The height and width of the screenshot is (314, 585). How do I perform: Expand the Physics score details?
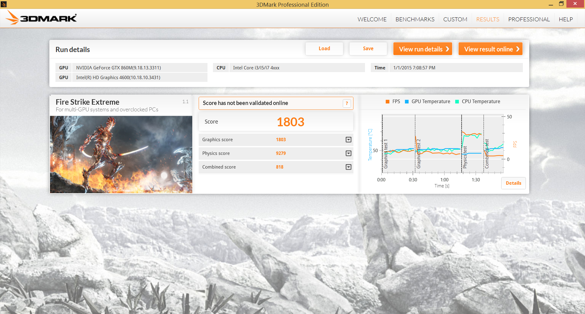[x=349, y=153]
